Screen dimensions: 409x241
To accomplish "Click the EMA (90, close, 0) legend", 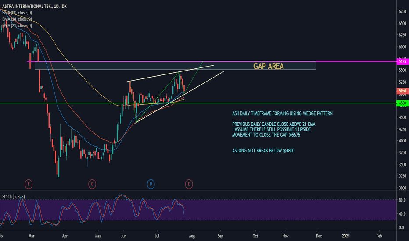I will [17, 13].
